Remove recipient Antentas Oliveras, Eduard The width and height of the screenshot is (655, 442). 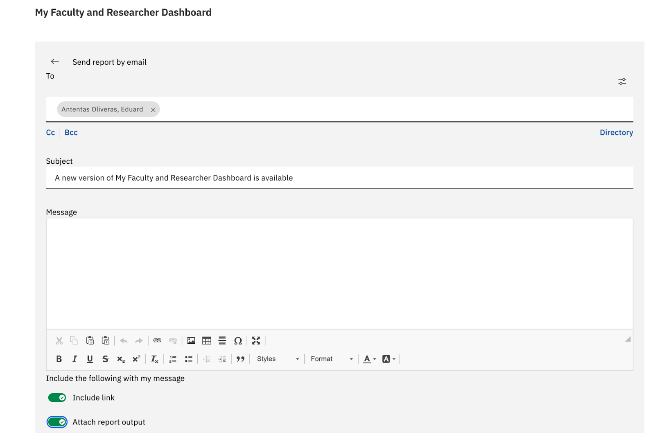153,110
